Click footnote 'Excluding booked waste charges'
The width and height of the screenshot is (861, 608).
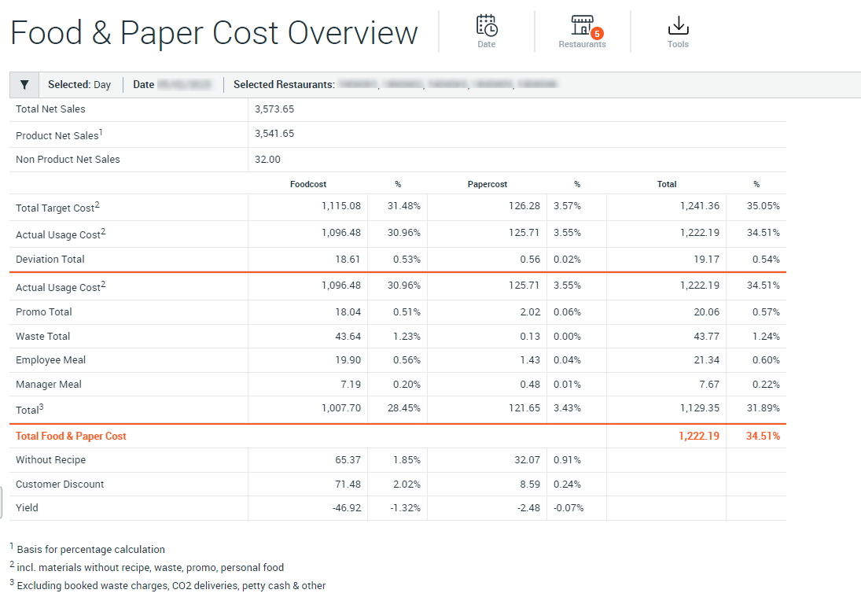click(171, 585)
